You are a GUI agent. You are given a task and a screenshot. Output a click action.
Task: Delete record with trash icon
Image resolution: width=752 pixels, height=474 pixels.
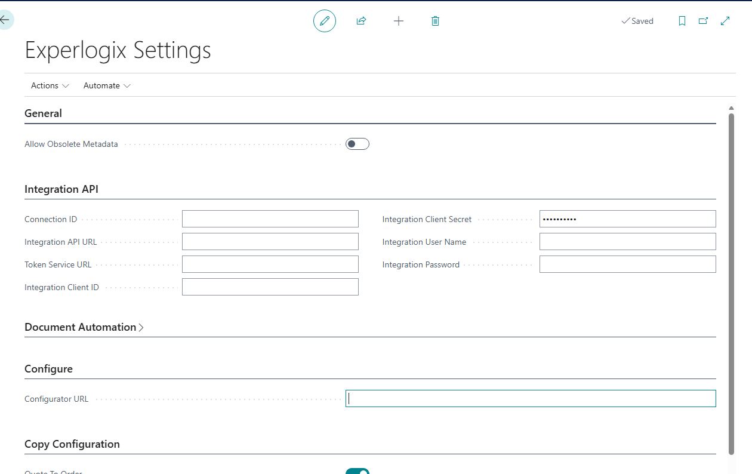click(435, 21)
